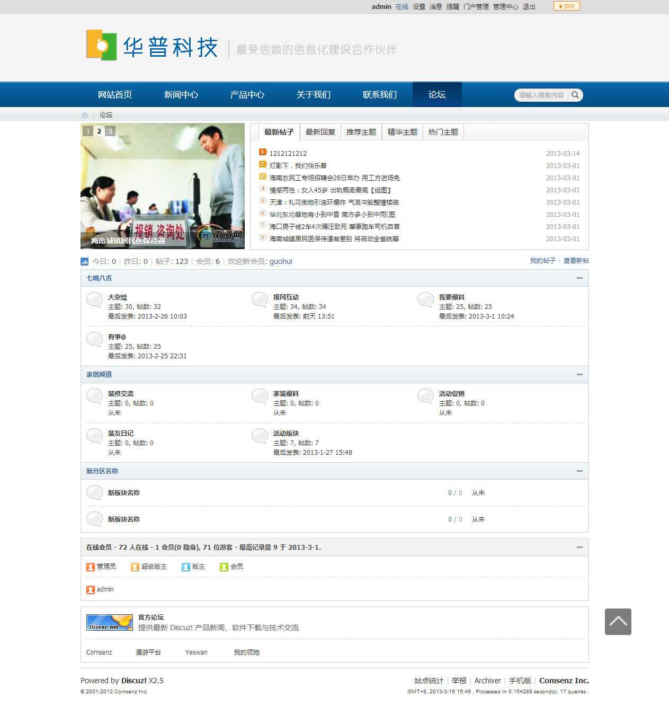Open 产品中心 in navigation bar
Viewport: 669px width, 723px height.
[247, 95]
